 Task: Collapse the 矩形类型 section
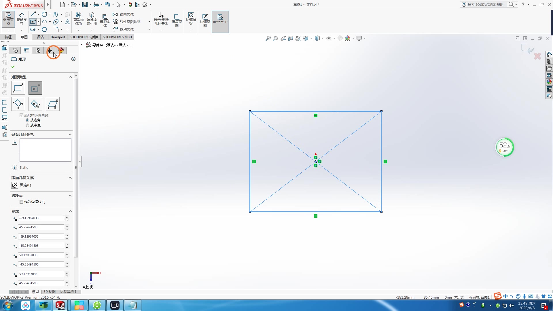70,77
